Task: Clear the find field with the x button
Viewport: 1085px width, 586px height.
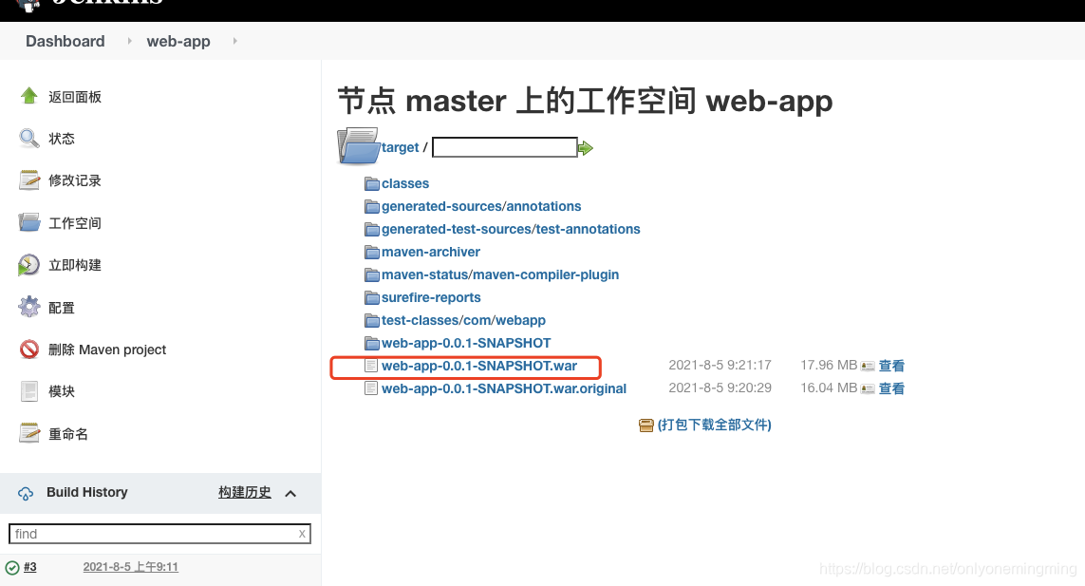Action: pos(303,534)
